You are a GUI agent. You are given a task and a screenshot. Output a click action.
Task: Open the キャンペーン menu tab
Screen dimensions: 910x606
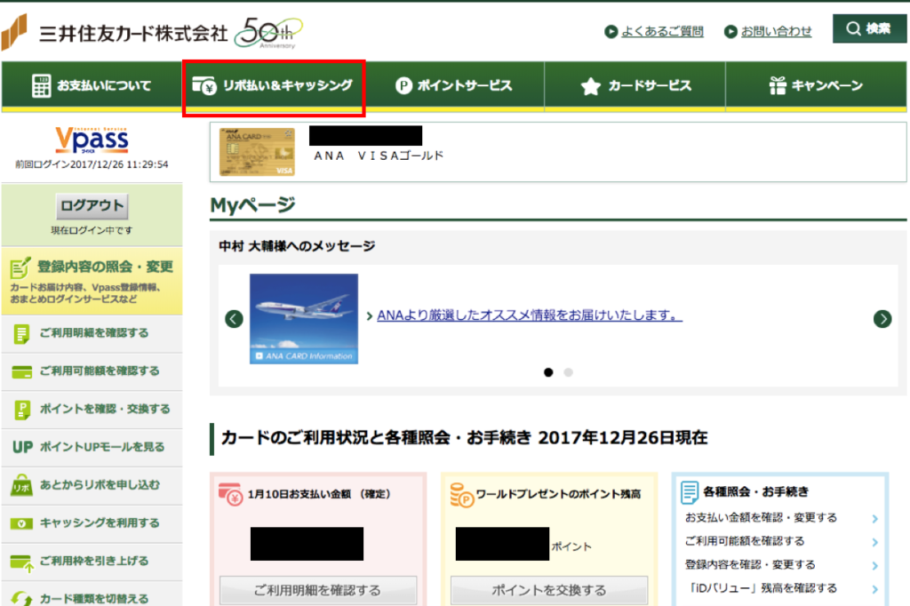coord(816,86)
